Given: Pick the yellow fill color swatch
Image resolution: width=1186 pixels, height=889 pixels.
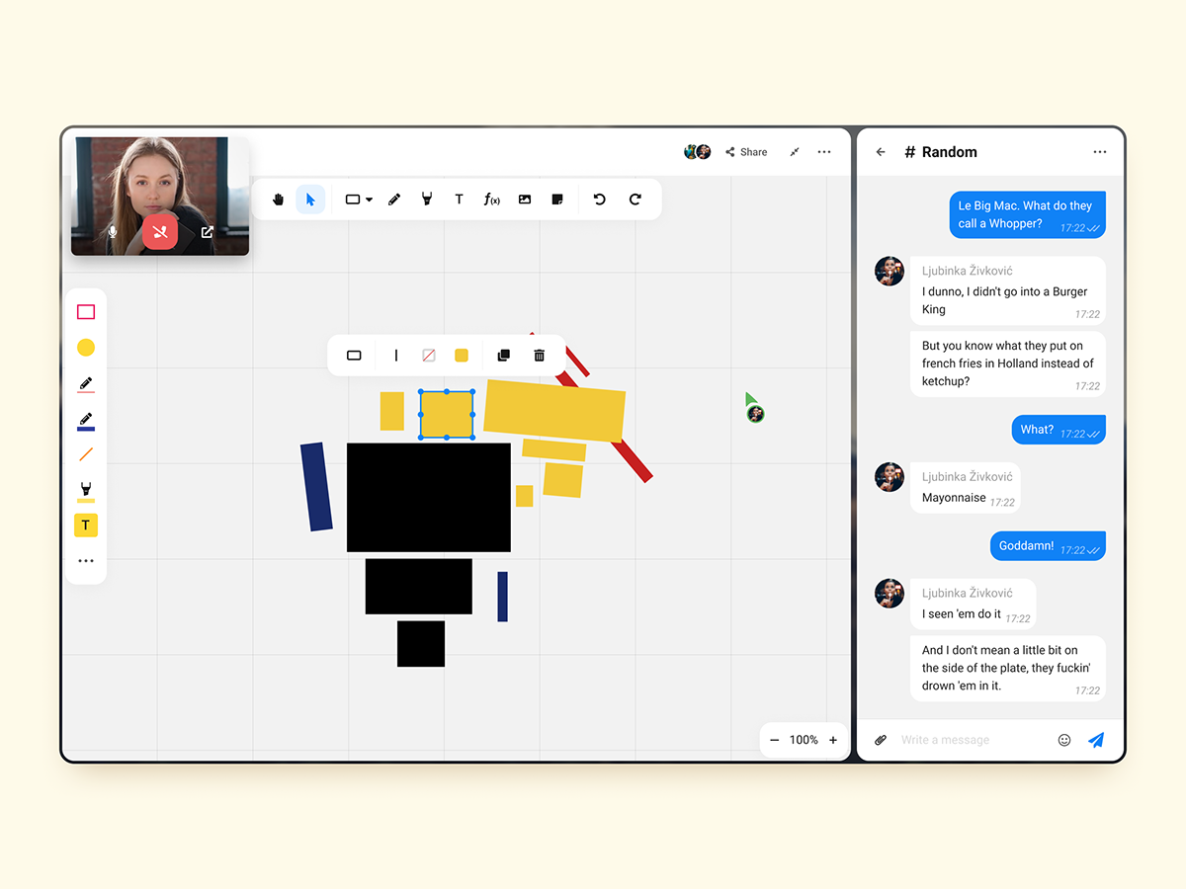Looking at the screenshot, I should pos(462,356).
